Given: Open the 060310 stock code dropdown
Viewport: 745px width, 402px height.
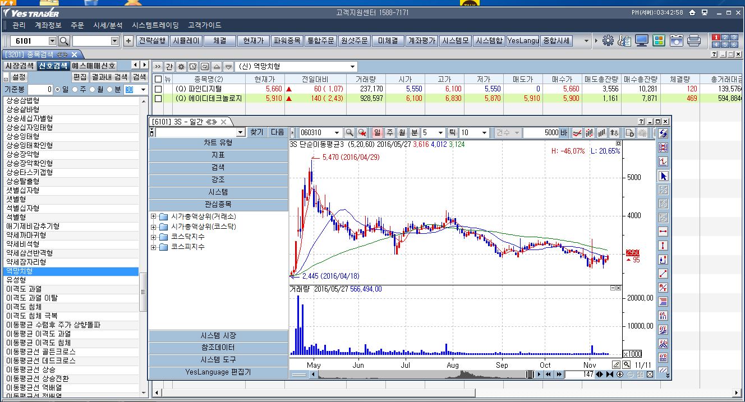Looking at the screenshot, I should tap(337, 133).
